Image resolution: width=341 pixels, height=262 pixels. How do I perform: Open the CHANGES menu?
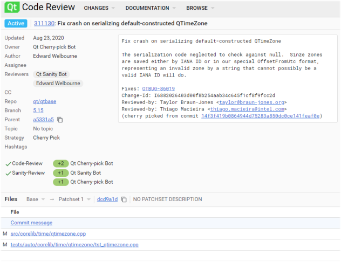pyautogui.click(x=99, y=9)
